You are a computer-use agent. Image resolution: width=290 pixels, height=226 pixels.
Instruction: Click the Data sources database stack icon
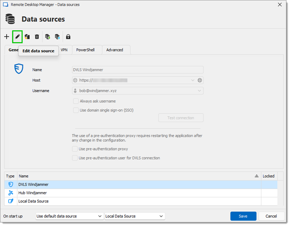[10, 19]
